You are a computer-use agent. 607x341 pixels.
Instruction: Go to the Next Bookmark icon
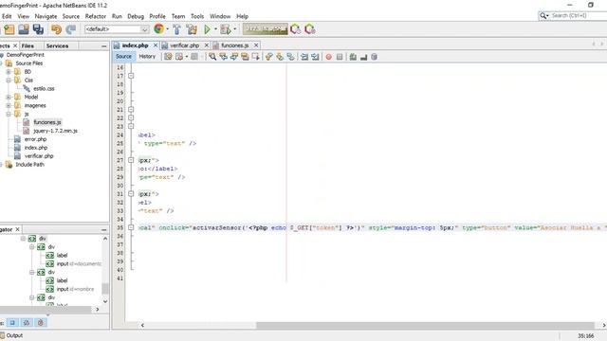click(x=280, y=57)
